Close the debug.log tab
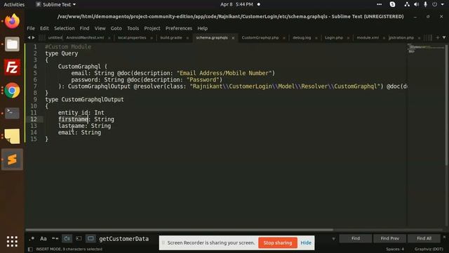 point(316,38)
